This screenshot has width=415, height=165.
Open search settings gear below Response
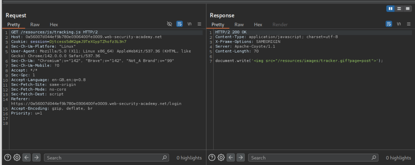pos(221,158)
